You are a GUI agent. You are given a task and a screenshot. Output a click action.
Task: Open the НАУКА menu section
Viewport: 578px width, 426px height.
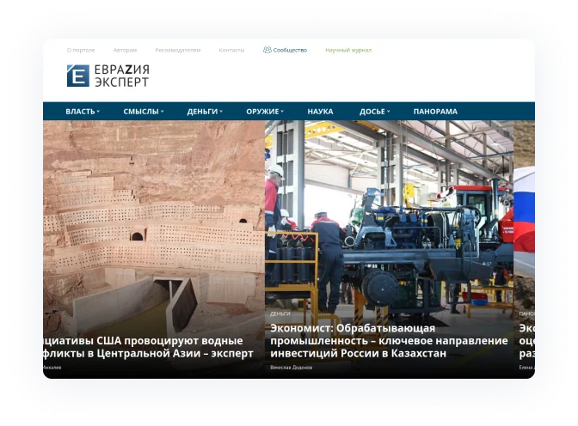pos(320,112)
